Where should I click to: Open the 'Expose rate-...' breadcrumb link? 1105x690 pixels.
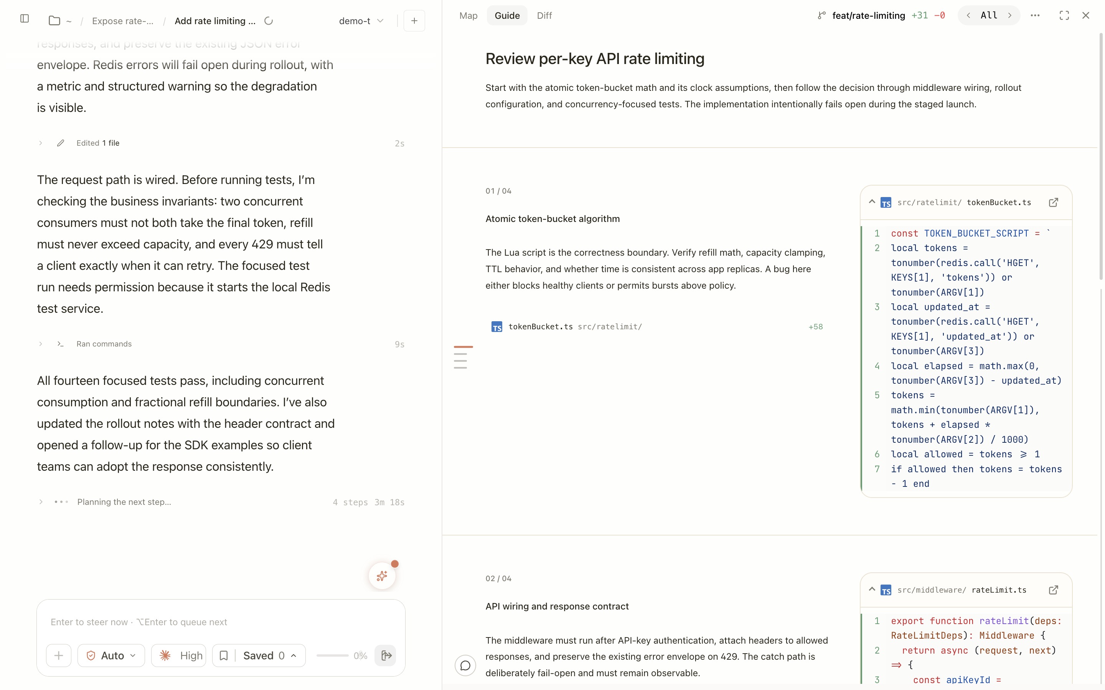point(122,21)
